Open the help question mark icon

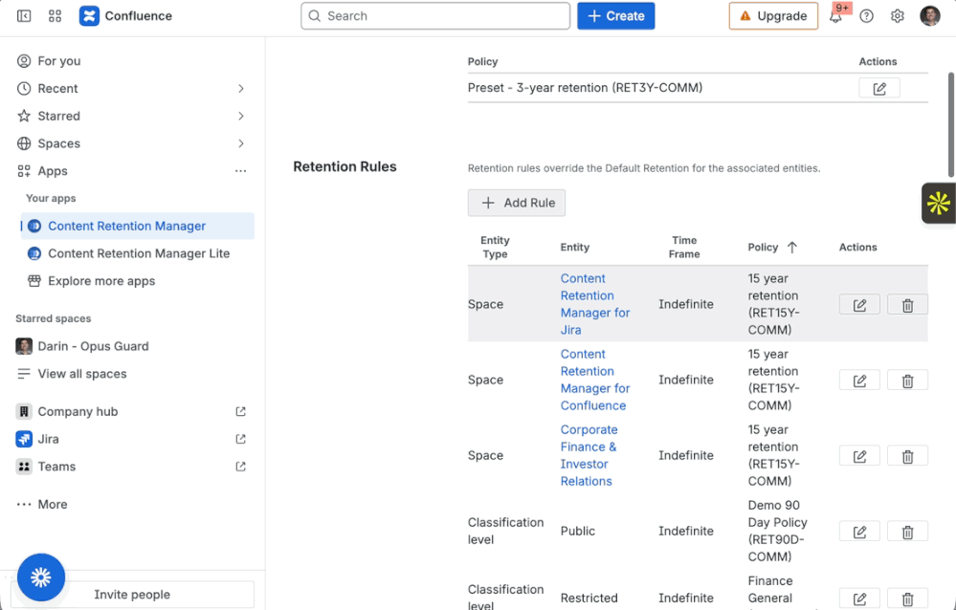[x=866, y=16]
